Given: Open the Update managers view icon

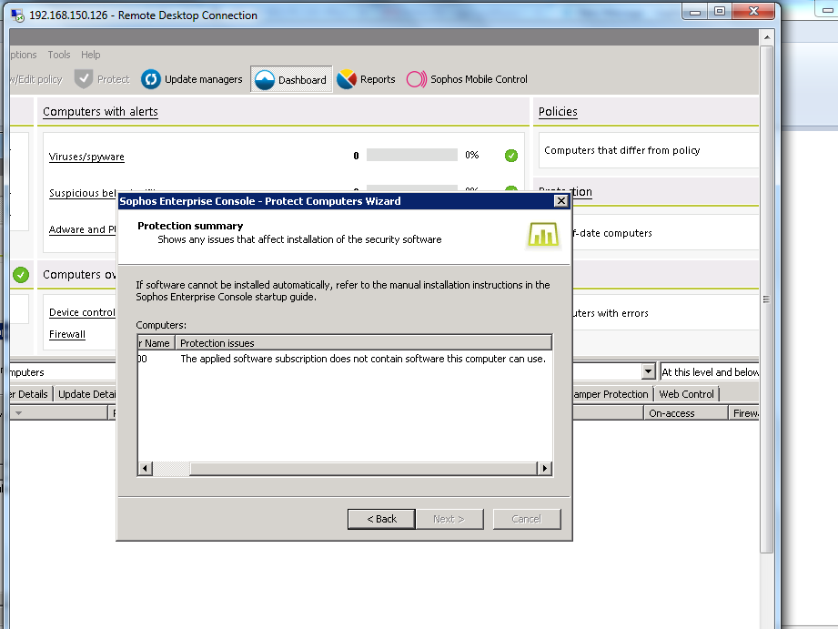Looking at the screenshot, I should (x=151, y=79).
